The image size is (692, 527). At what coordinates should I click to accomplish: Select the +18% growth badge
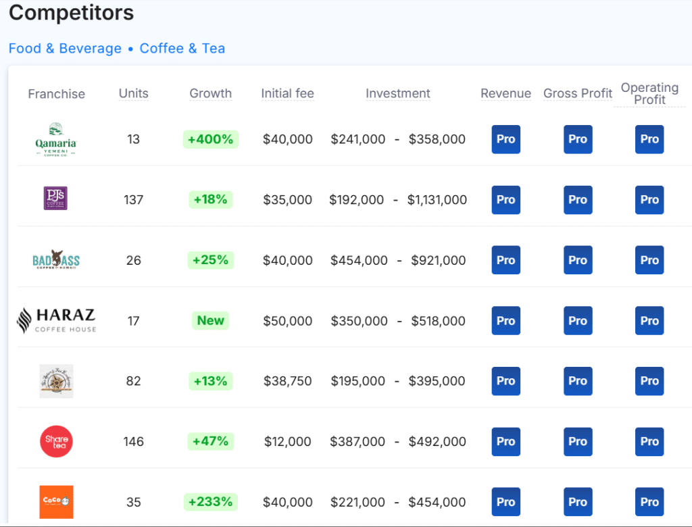tap(211, 199)
